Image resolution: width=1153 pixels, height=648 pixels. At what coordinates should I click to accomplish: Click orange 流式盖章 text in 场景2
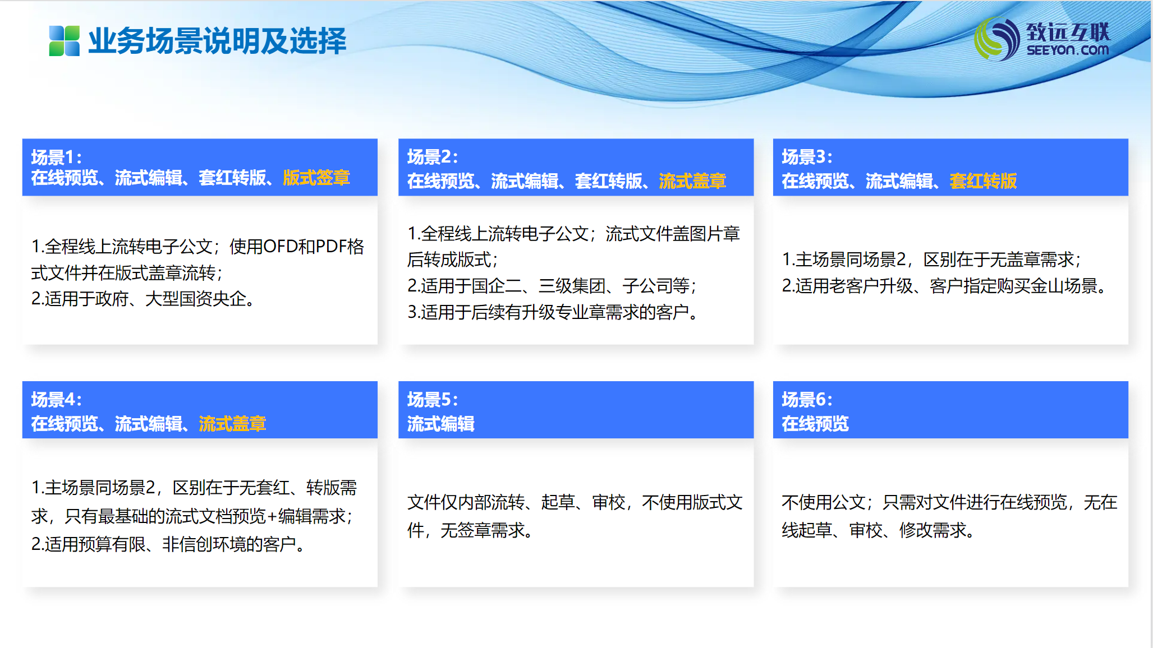692,181
